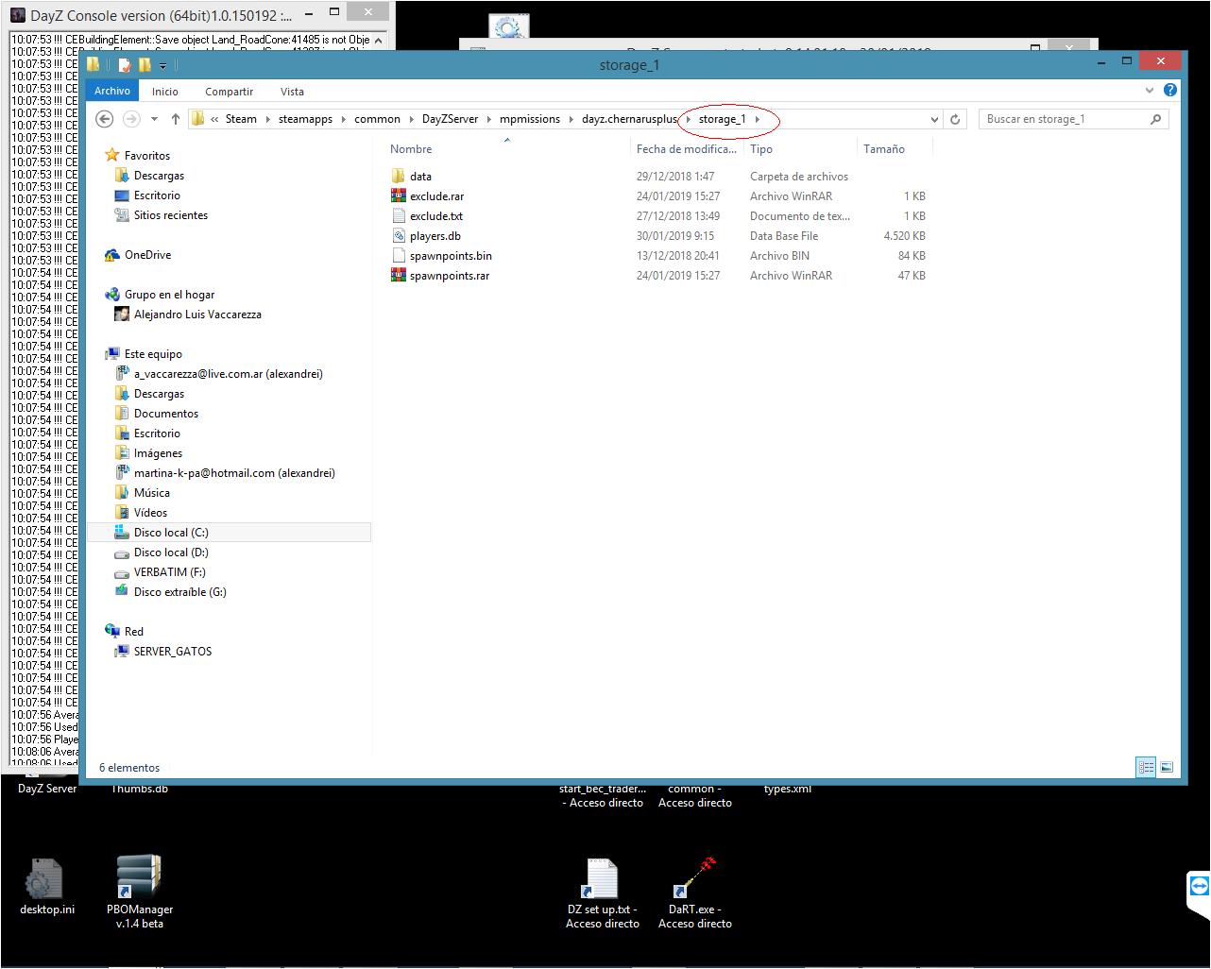
Task: Open desktop.ini desktop icon
Action: 47,887
